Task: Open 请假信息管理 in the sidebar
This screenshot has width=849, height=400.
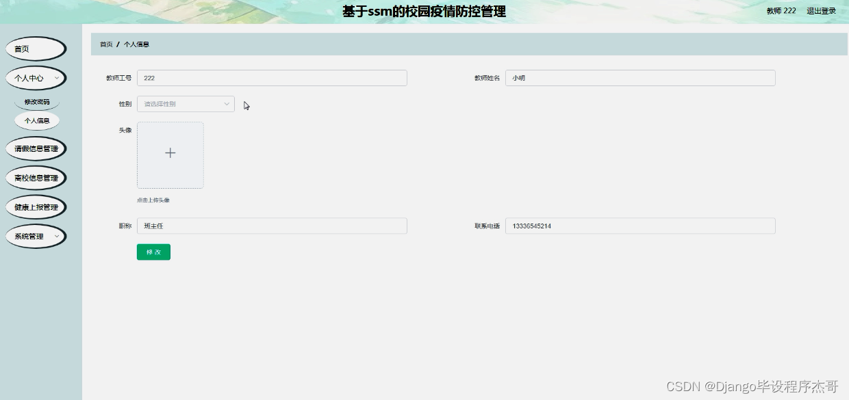Action: pyautogui.click(x=36, y=148)
